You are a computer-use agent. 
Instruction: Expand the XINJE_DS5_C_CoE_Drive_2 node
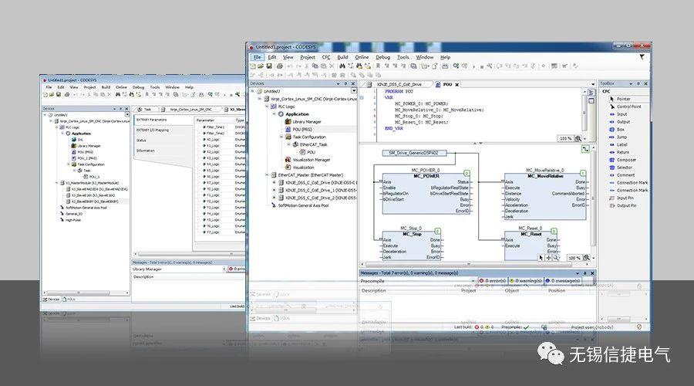(275, 198)
